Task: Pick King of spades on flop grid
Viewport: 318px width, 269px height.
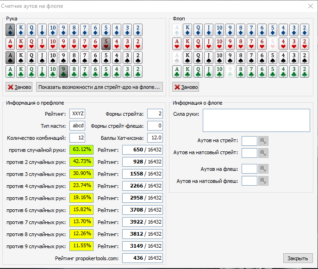Action: [x=187, y=57]
